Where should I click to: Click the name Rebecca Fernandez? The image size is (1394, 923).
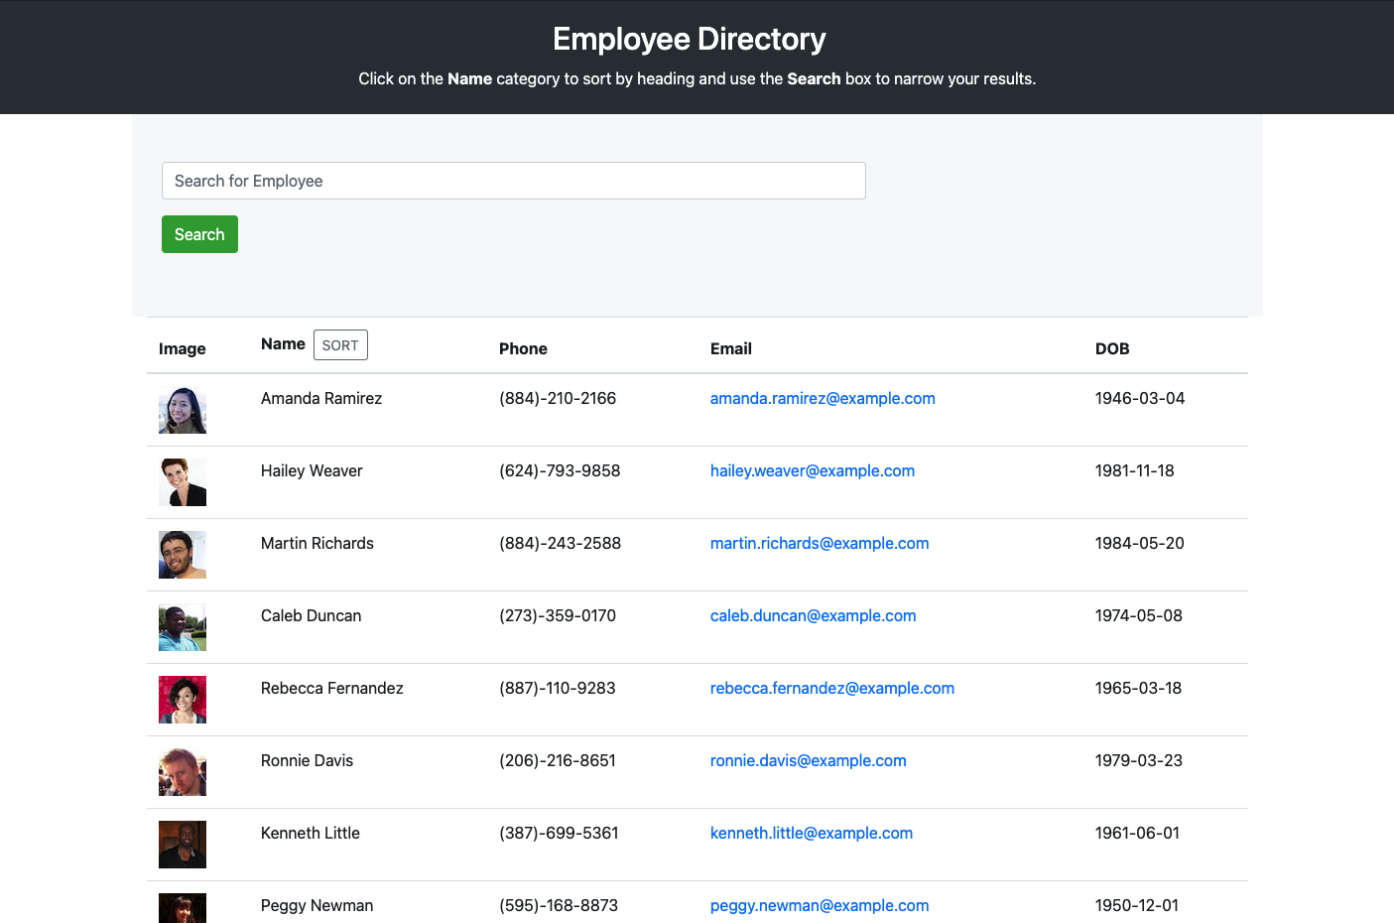(332, 688)
